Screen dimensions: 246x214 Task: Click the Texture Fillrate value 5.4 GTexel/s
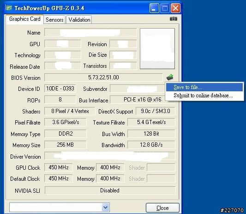(151, 122)
